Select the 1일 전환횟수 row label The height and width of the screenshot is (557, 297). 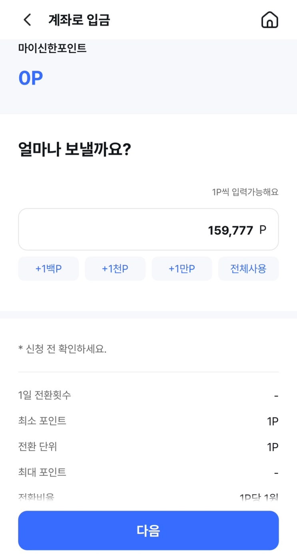pos(45,395)
